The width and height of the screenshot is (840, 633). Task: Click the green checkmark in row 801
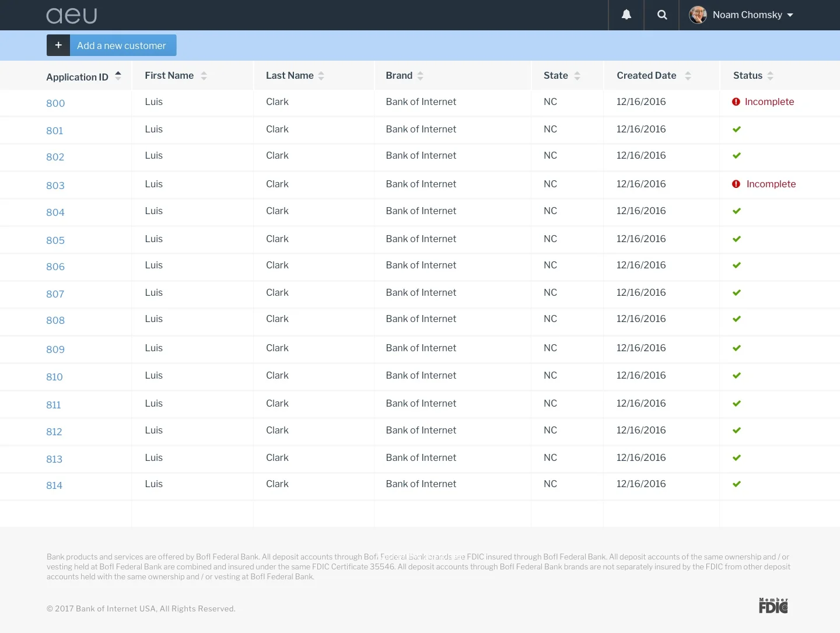point(737,129)
